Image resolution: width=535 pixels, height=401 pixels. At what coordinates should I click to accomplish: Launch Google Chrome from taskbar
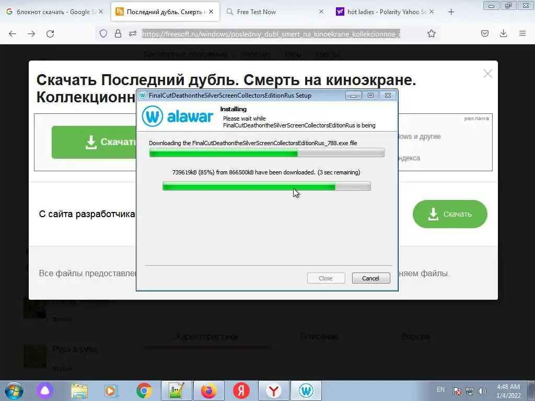tap(144, 391)
